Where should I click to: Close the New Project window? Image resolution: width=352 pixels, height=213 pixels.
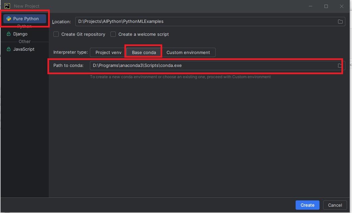[342, 6]
